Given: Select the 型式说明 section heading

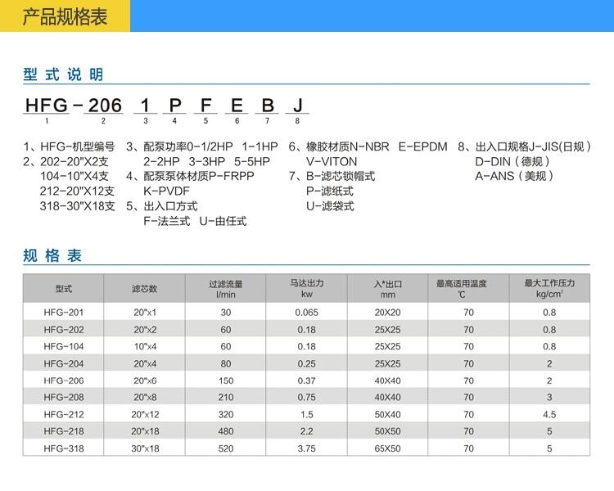Looking at the screenshot, I should 63,74.
